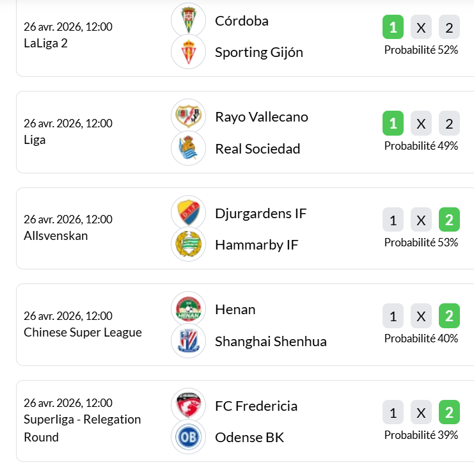This screenshot has width=474, height=469.
Task: Click the Odense BK team logo
Action: tap(188, 438)
